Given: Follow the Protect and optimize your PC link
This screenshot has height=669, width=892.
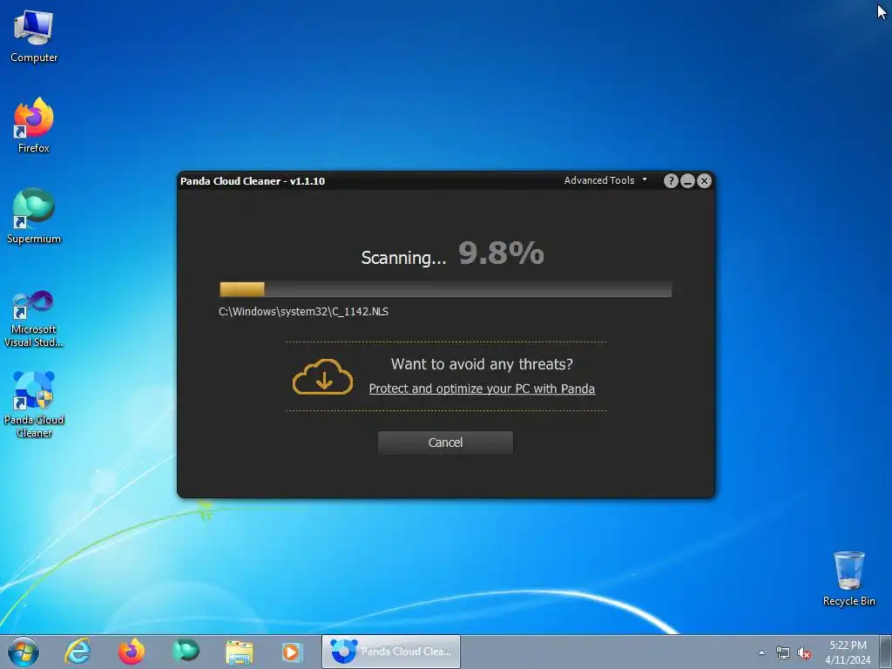Looking at the screenshot, I should [x=482, y=389].
